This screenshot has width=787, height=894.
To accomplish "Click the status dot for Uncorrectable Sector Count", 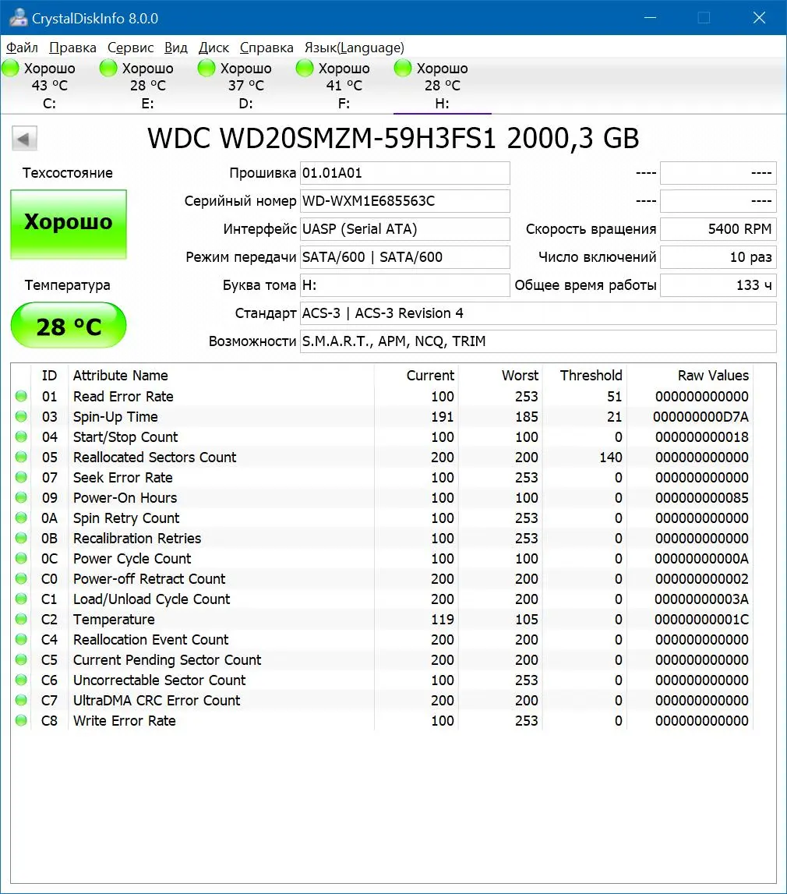I will 21,680.
